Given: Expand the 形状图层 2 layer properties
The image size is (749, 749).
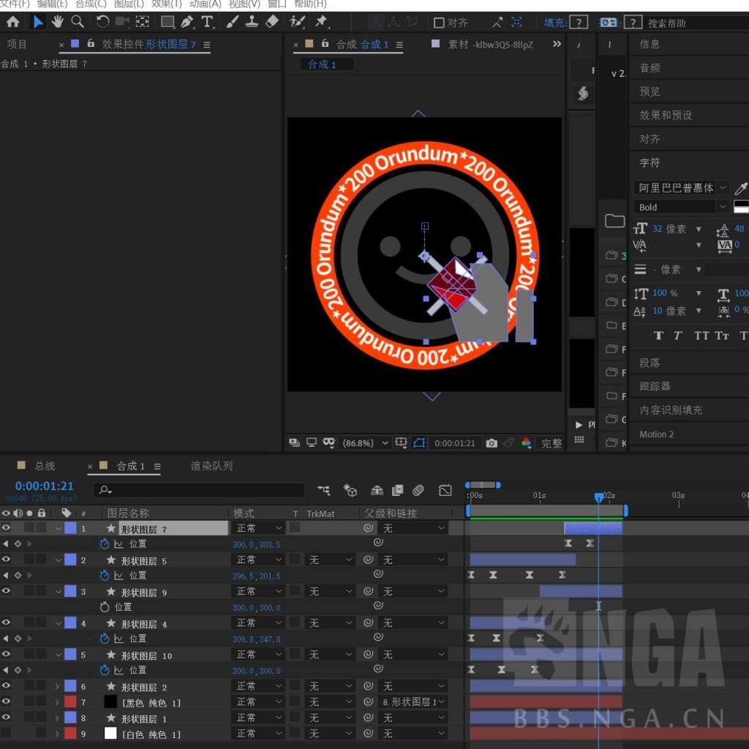Looking at the screenshot, I should click(57, 686).
